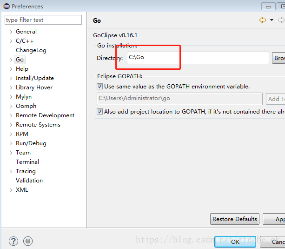Click the Eclipse logo in title bar
This screenshot has width=285, height=249.
[7, 7]
